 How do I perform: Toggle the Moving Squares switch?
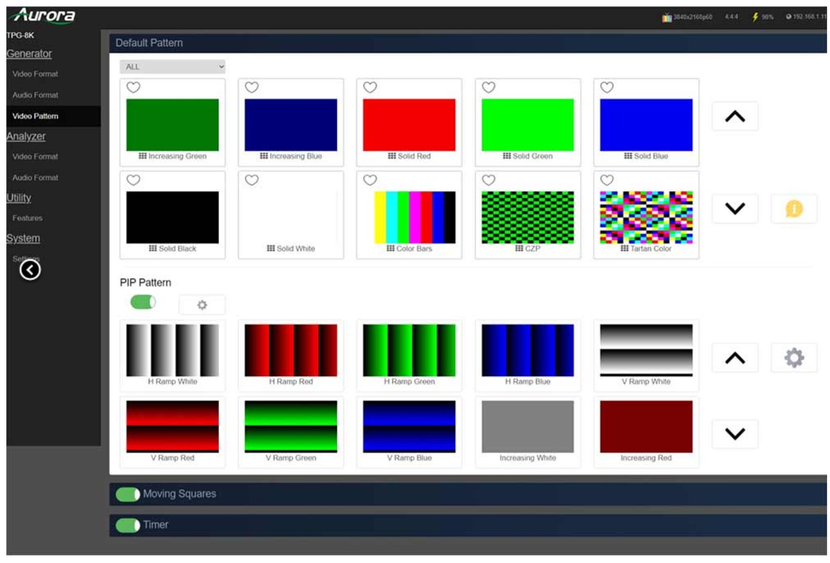128,494
